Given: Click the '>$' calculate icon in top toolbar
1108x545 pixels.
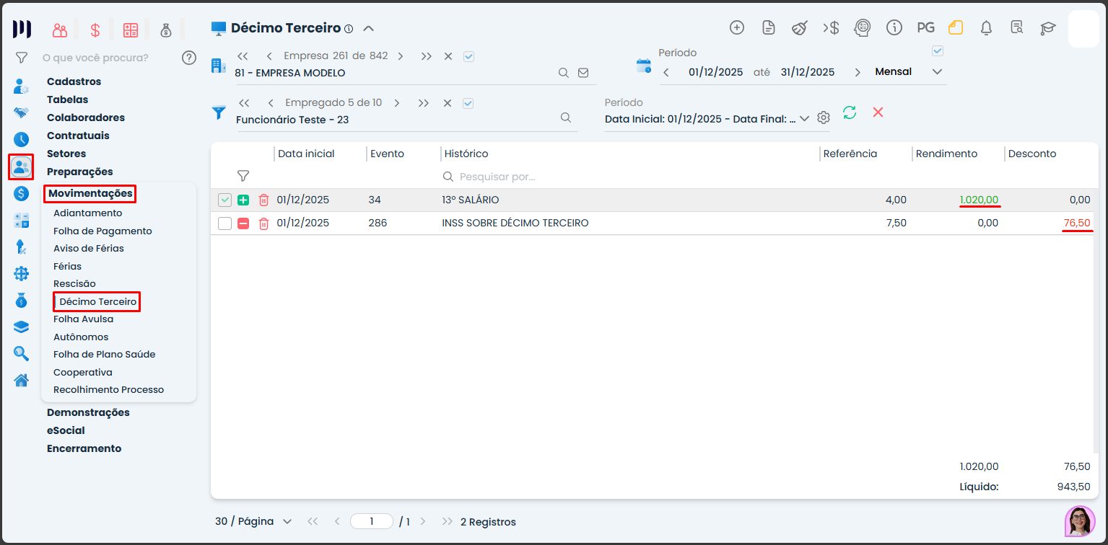Looking at the screenshot, I should point(831,27).
